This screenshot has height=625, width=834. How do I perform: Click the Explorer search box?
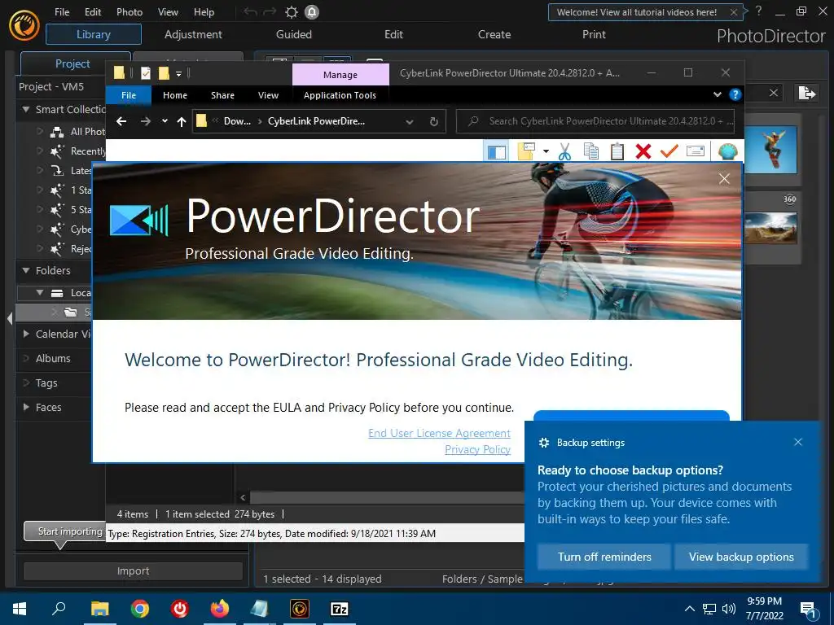[x=595, y=121]
